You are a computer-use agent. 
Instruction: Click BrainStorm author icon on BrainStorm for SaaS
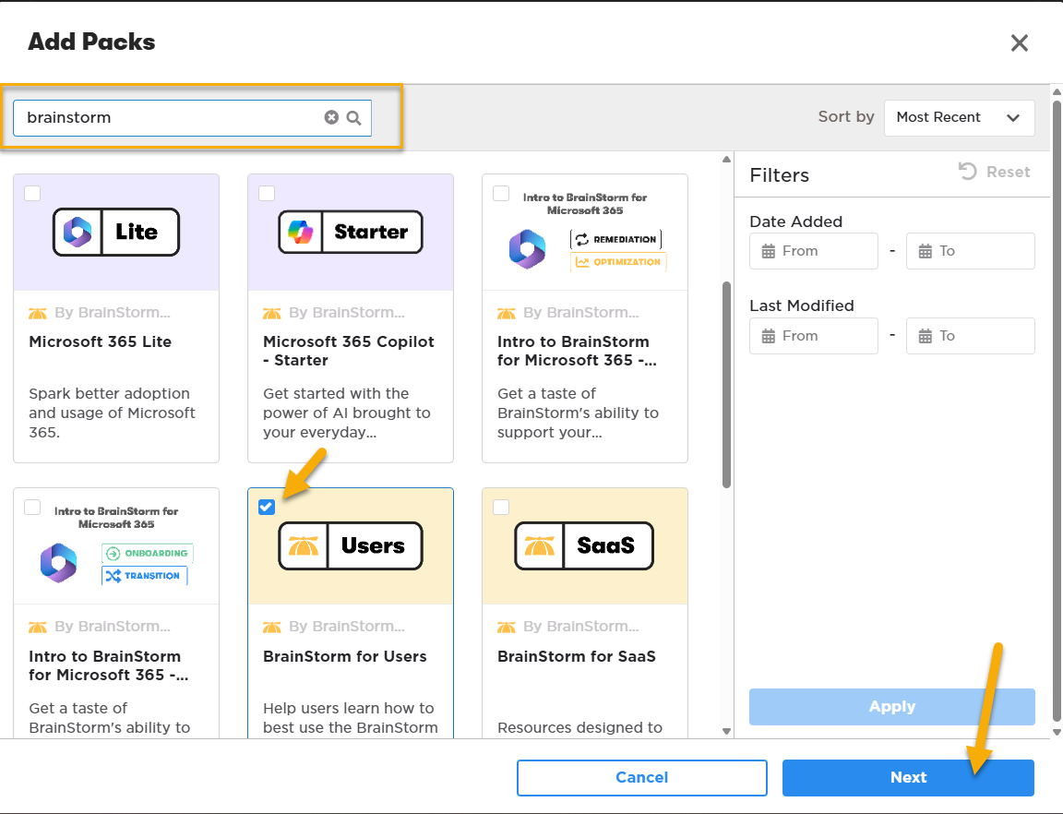[507, 627]
